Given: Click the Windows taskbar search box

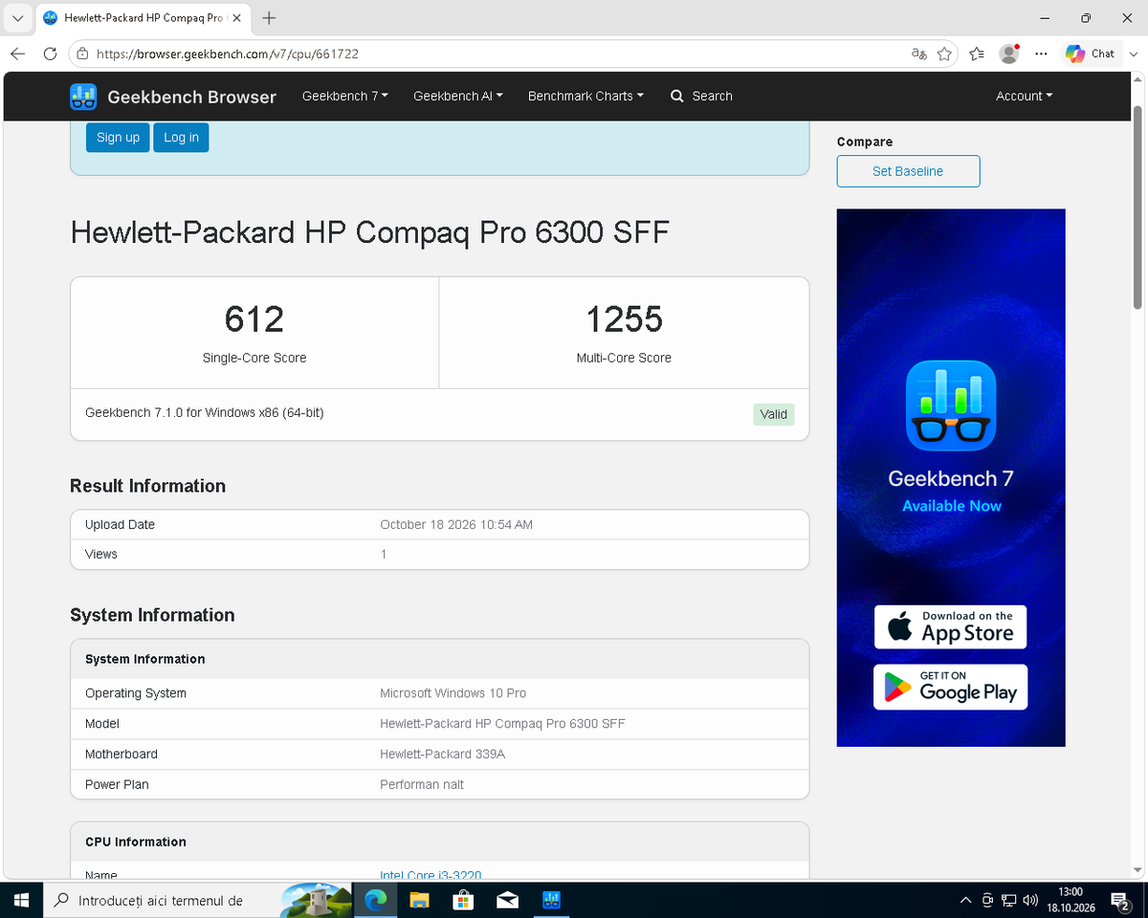Looking at the screenshot, I should coord(199,900).
